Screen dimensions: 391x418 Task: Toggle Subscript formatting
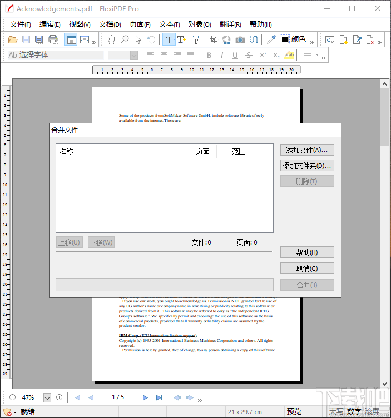click(276, 56)
